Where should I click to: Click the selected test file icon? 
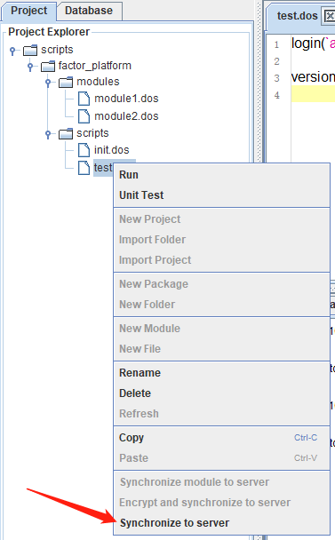click(x=84, y=168)
